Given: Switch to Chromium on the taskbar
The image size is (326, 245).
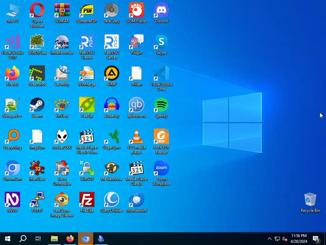Looking at the screenshot, I should [x=85, y=239].
